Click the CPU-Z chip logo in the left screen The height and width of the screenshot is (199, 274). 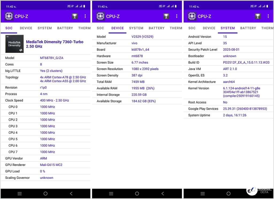(9, 16)
